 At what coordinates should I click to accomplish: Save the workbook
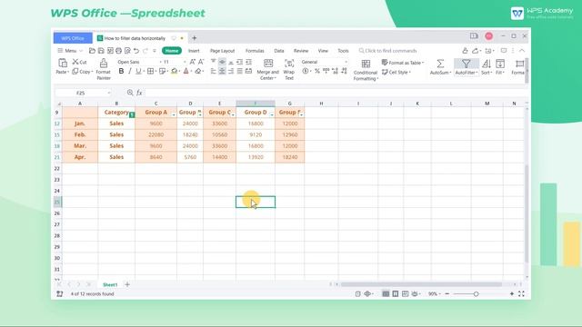pos(101,51)
